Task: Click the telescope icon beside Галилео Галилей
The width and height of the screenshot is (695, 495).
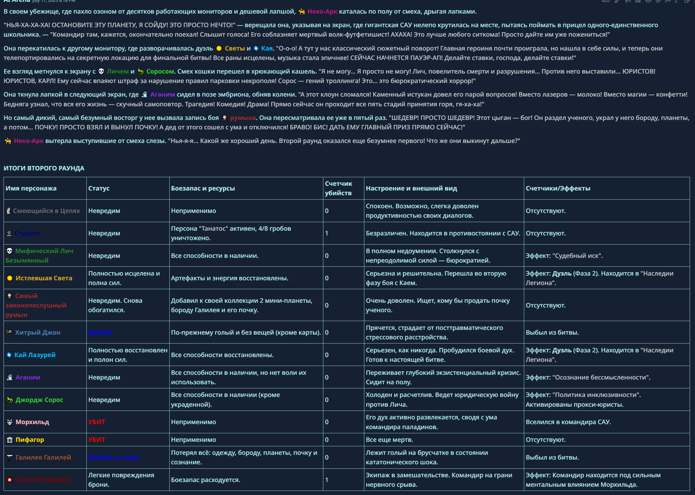Action: click(x=10, y=457)
